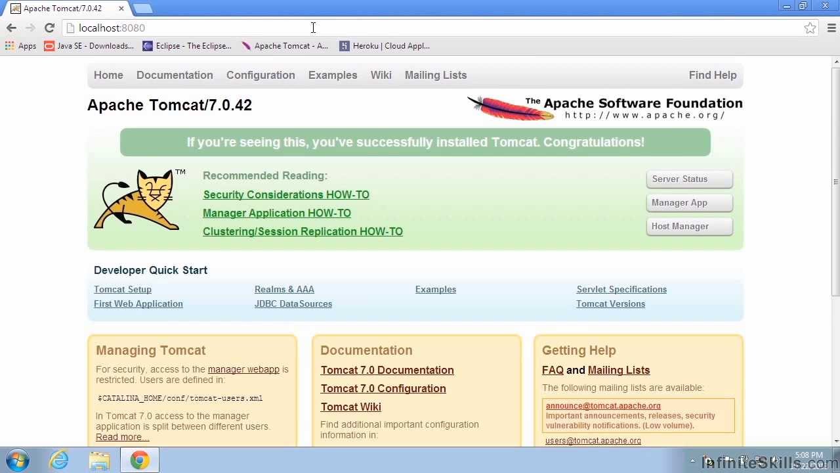Open File Explorer from taskbar
Viewport: 840px width, 473px height.
coord(99,460)
